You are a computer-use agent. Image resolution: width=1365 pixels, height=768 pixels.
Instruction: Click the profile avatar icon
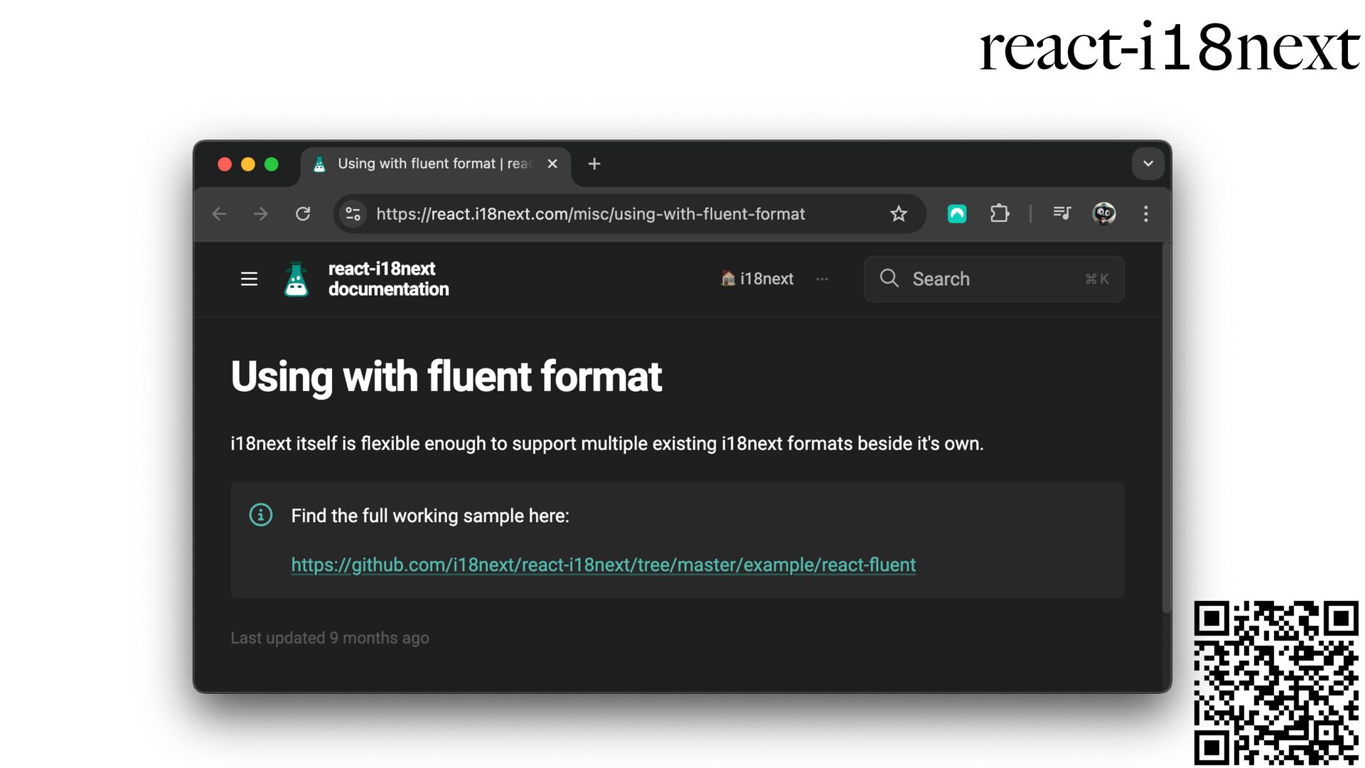pos(1103,214)
